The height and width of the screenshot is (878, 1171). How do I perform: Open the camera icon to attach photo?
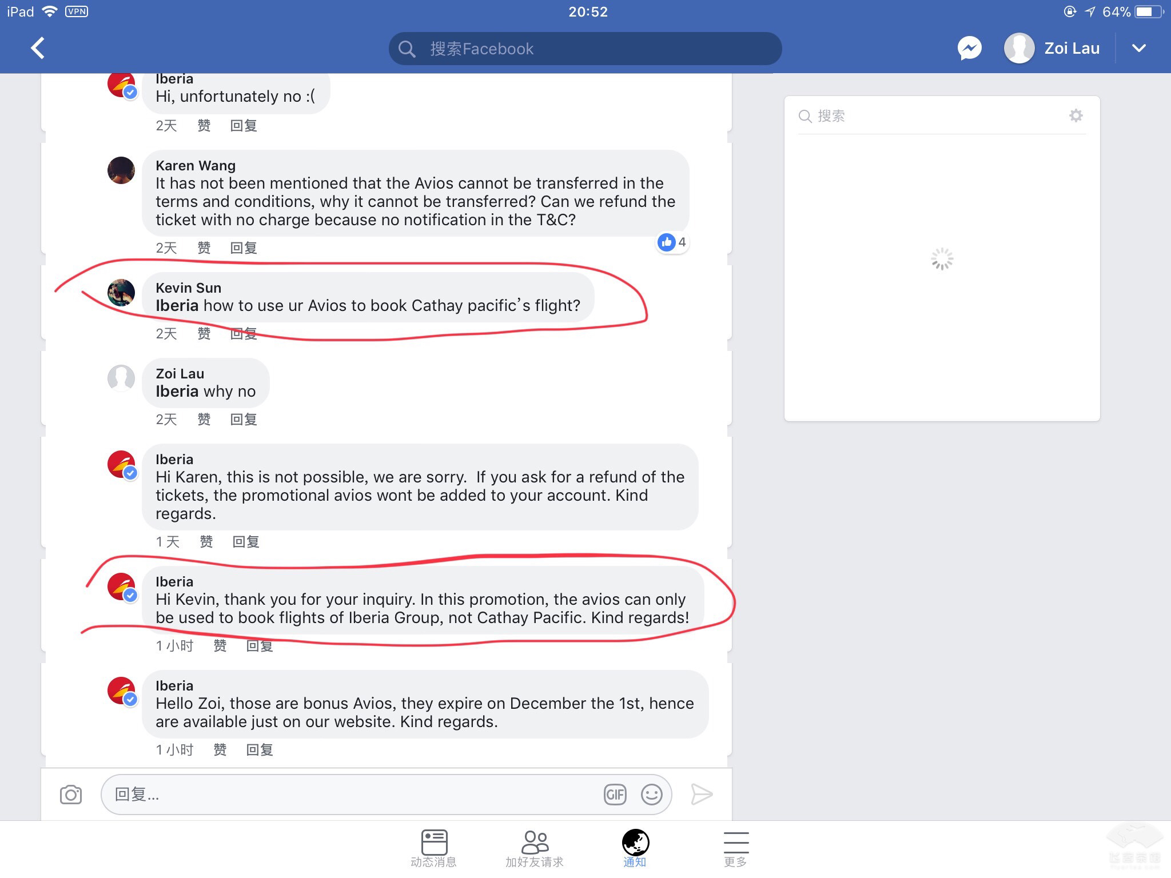pyautogui.click(x=71, y=795)
